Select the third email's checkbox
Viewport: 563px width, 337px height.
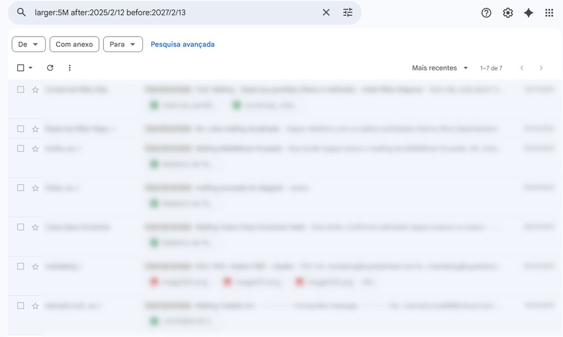point(21,148)
